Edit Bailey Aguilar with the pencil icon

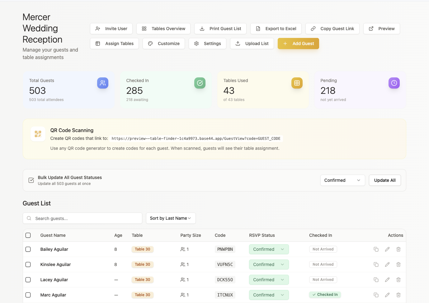[387, 249]
